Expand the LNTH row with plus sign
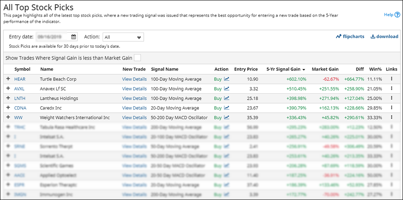403x200 pixels. pyautogui.click(x=8, y=98)
